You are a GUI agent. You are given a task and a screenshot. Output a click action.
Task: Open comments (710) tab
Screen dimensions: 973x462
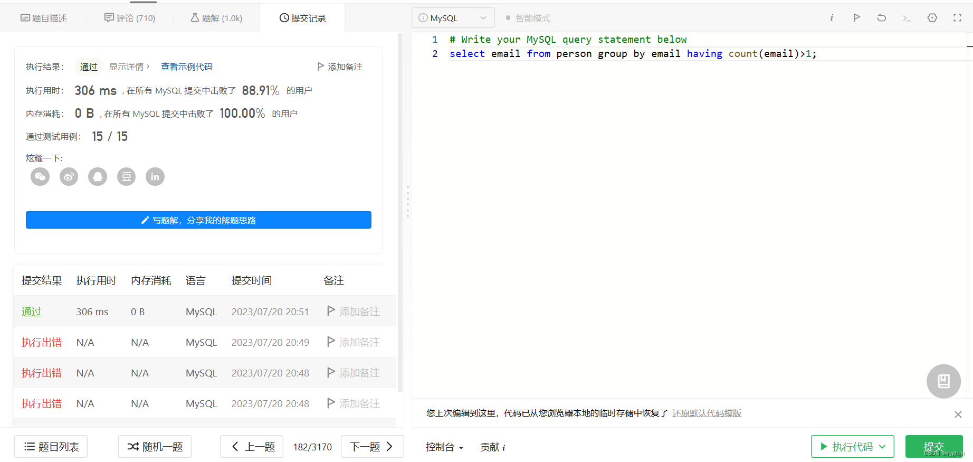click(130, 18)
